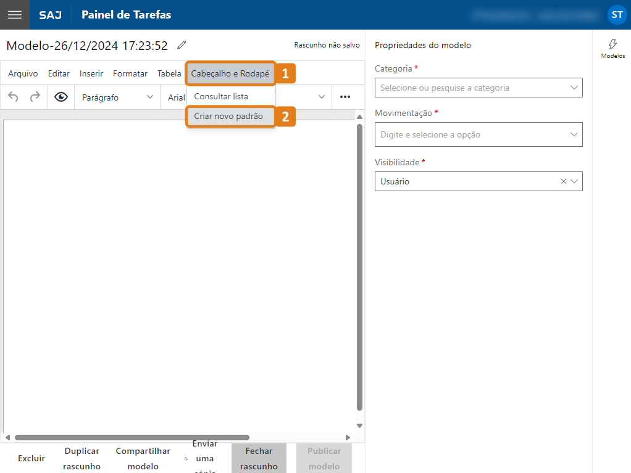Screen dimensions: 631x473
Task: Click inside the blank document editing area
Action: tap(179, 265)
